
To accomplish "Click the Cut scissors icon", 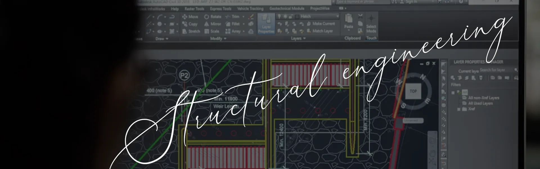I will pos(360,16).
